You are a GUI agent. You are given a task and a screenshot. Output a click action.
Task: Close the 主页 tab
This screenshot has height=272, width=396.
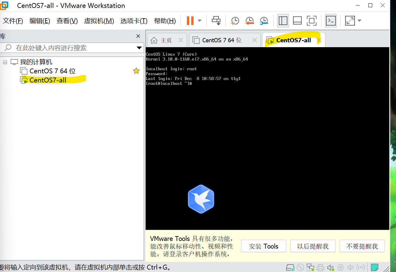pyautogui.click(x=180, y=40)
